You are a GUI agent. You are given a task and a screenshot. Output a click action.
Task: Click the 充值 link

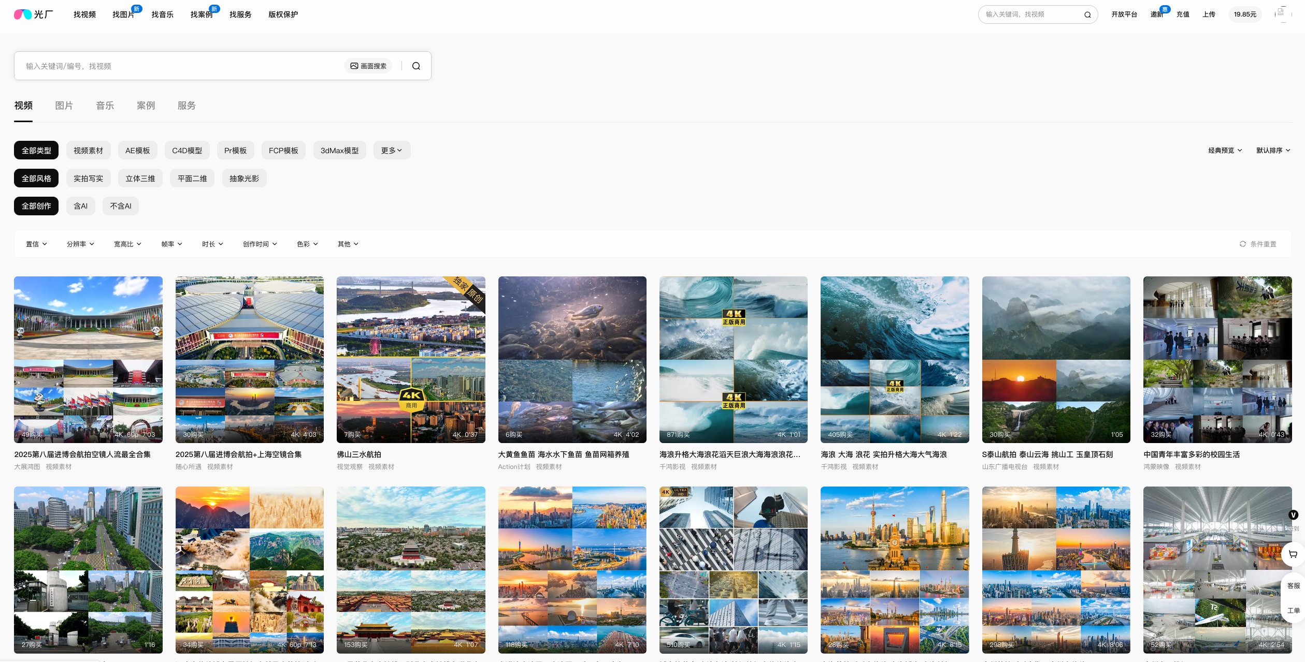tap(1183, 14)
